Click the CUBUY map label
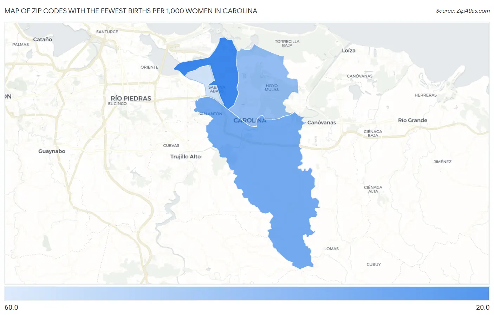Screen dimensions: 494x315 [373, 265]
